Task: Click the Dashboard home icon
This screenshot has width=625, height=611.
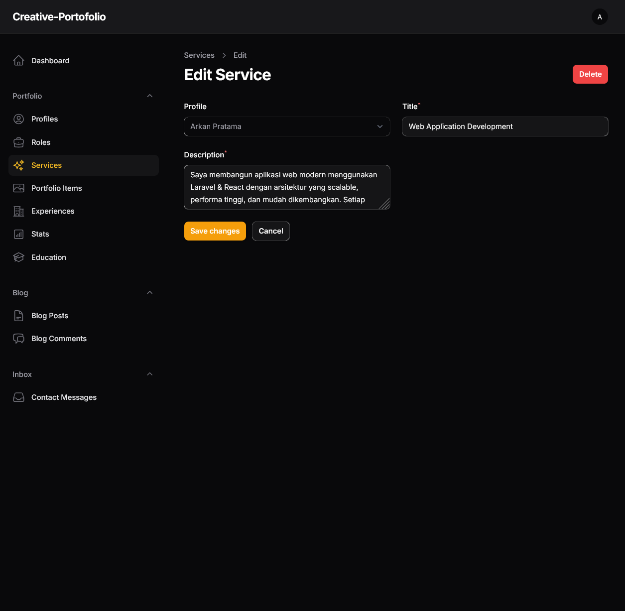Action: [18, 60]
